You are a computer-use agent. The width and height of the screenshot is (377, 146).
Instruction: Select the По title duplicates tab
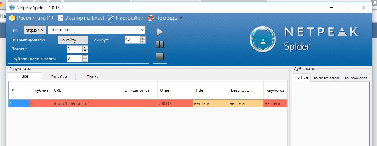301,78
